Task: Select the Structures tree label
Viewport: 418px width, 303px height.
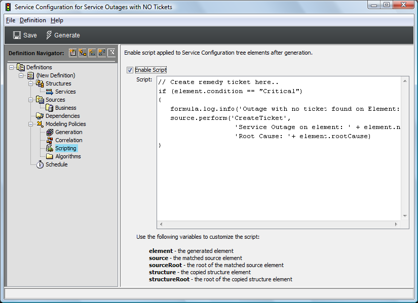Action: pos(58,83)
